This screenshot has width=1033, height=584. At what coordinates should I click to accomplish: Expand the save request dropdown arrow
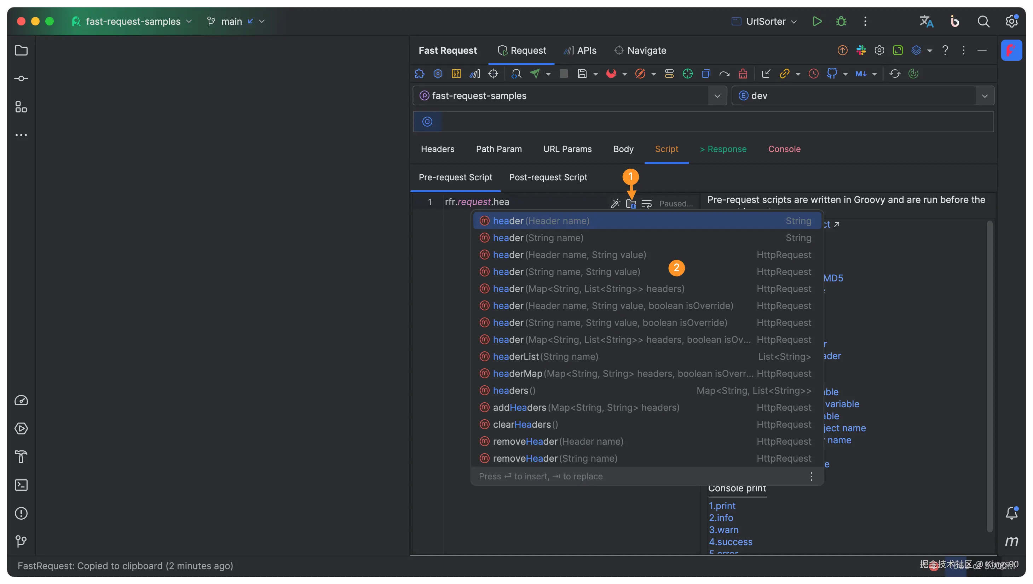[595, 74]
